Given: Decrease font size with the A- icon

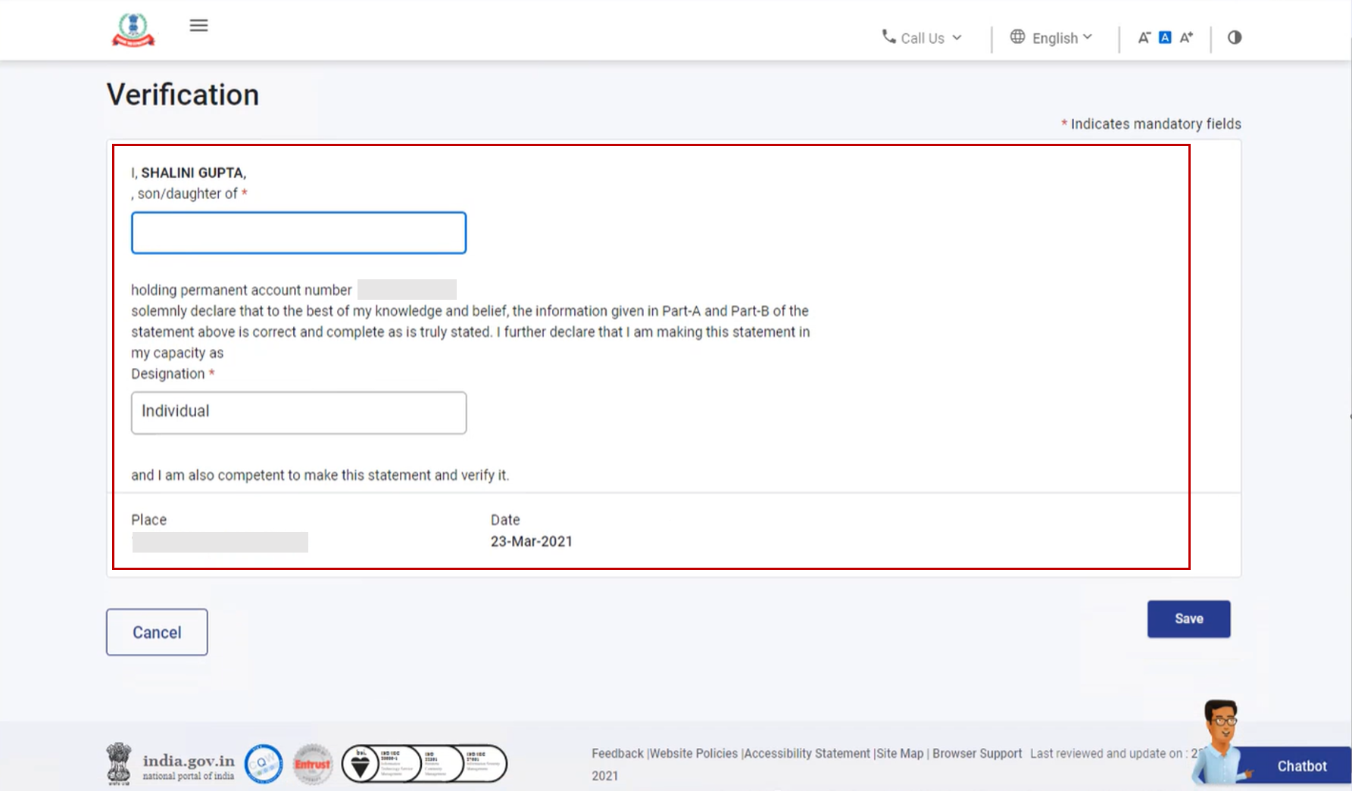Looking at the screenshot, I should coord(1144,36).
